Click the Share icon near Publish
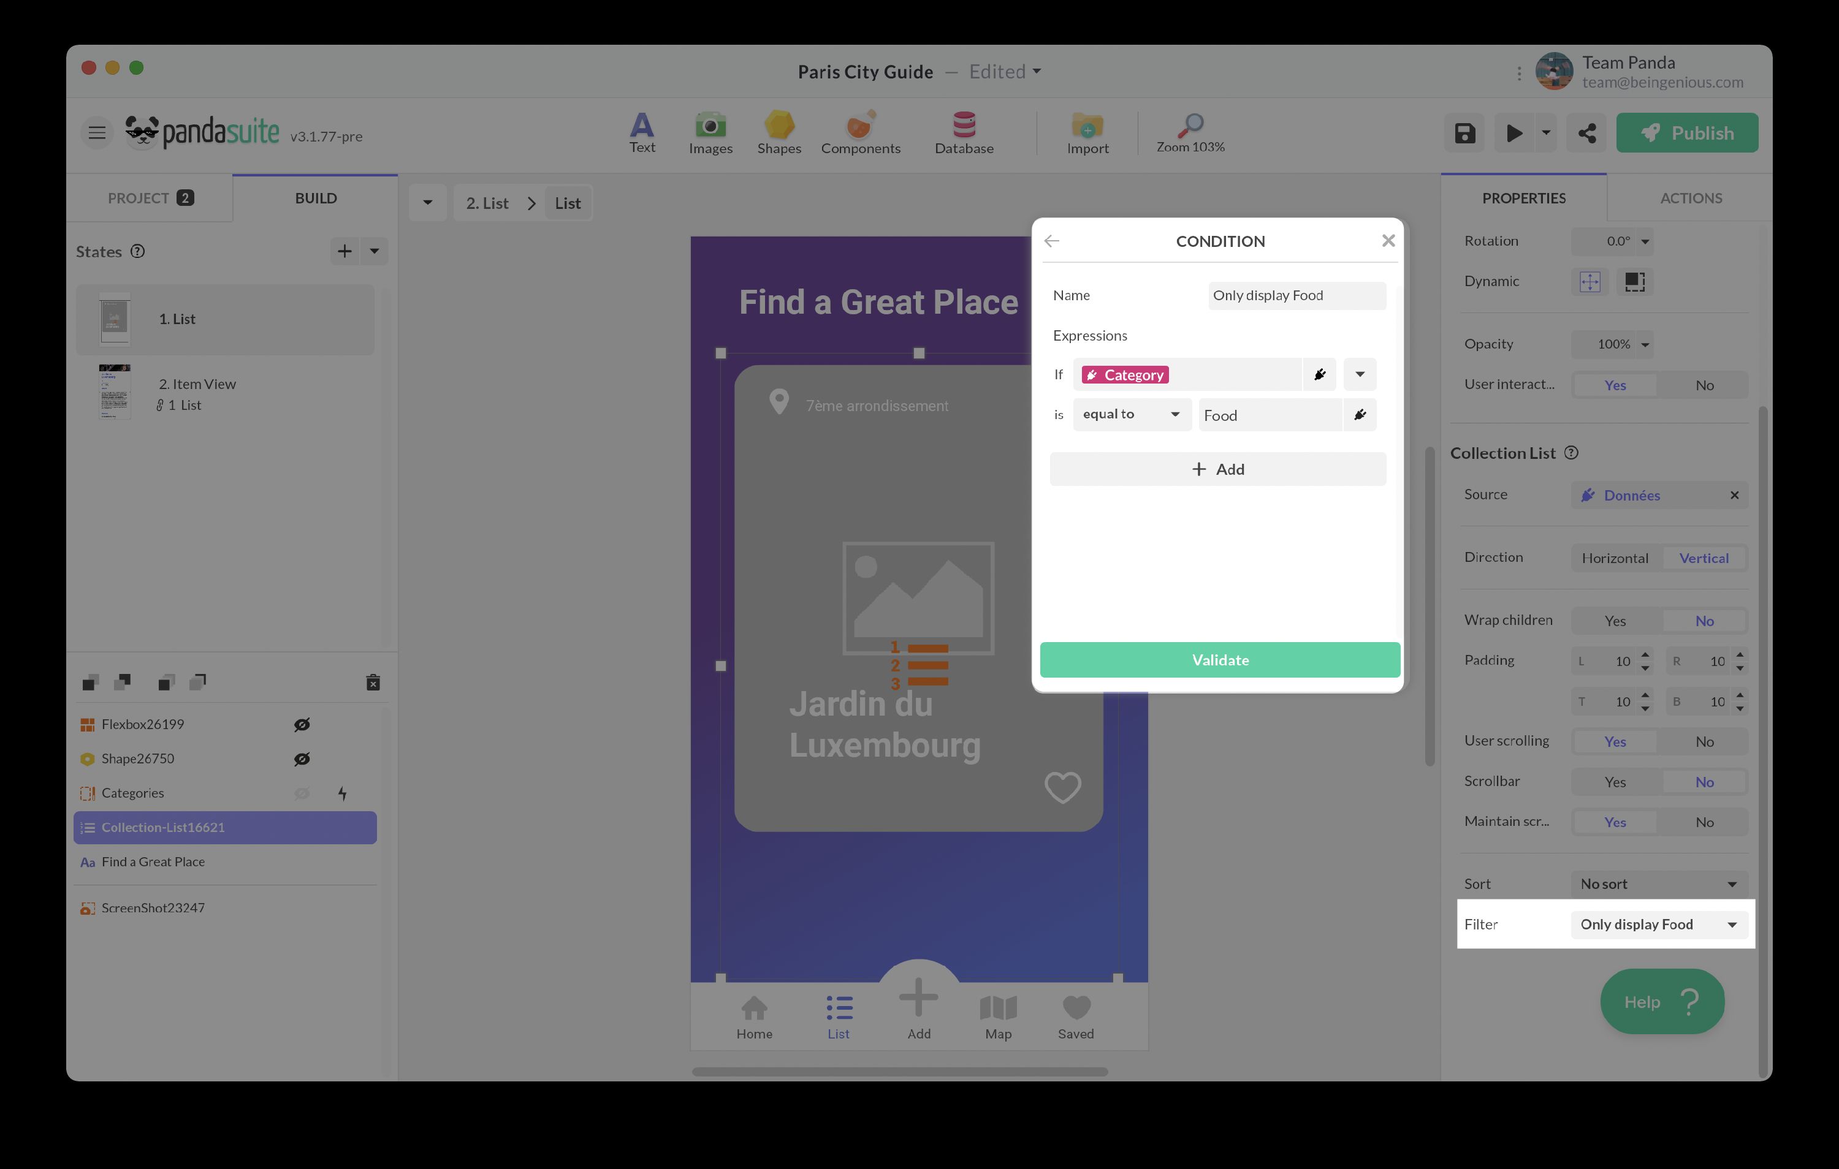Viewport: 1839px width, 1169px height. (x=1586, y=133)
